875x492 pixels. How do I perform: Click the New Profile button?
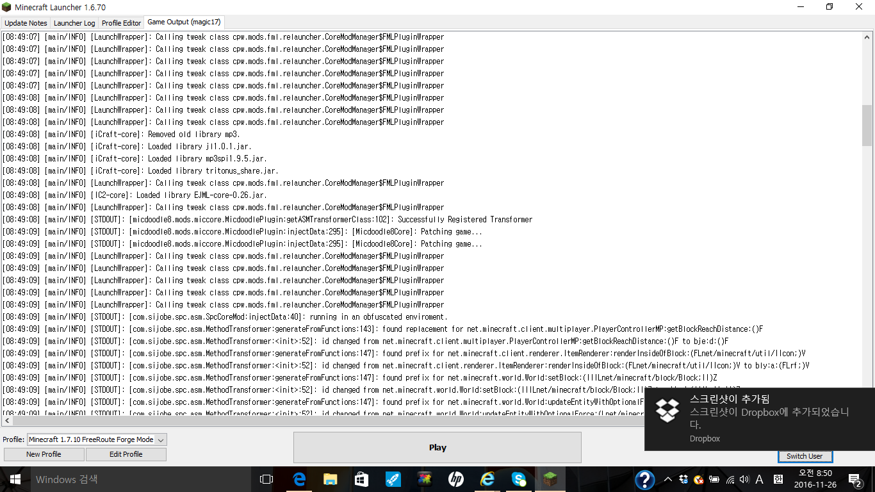pos(44,454)
